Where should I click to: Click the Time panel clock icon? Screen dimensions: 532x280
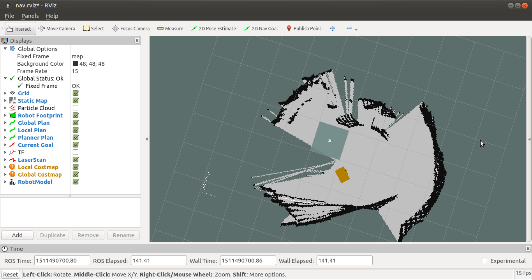click(x=5, y=248)
